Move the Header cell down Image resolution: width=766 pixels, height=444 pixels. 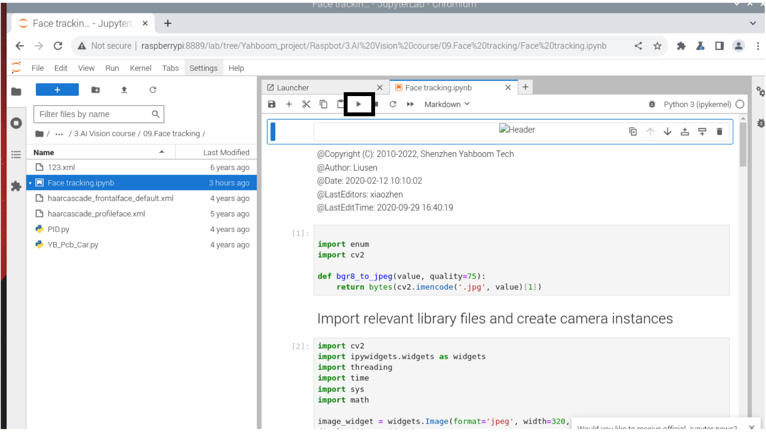[x=668, y=132]
